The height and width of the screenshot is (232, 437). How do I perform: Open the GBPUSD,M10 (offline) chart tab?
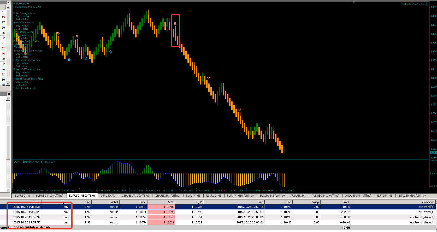[x=135, y=196]
